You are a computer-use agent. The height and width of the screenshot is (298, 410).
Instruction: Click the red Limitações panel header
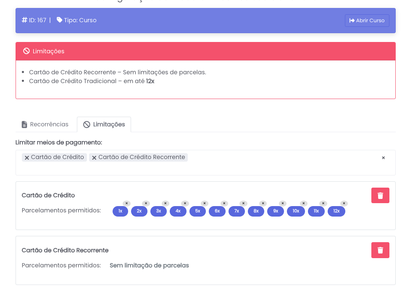pyautogui.click(x=205, y=51)
